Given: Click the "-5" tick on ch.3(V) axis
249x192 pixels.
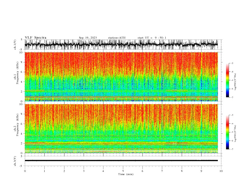Looking at the screenshot, I should point(21,166).
